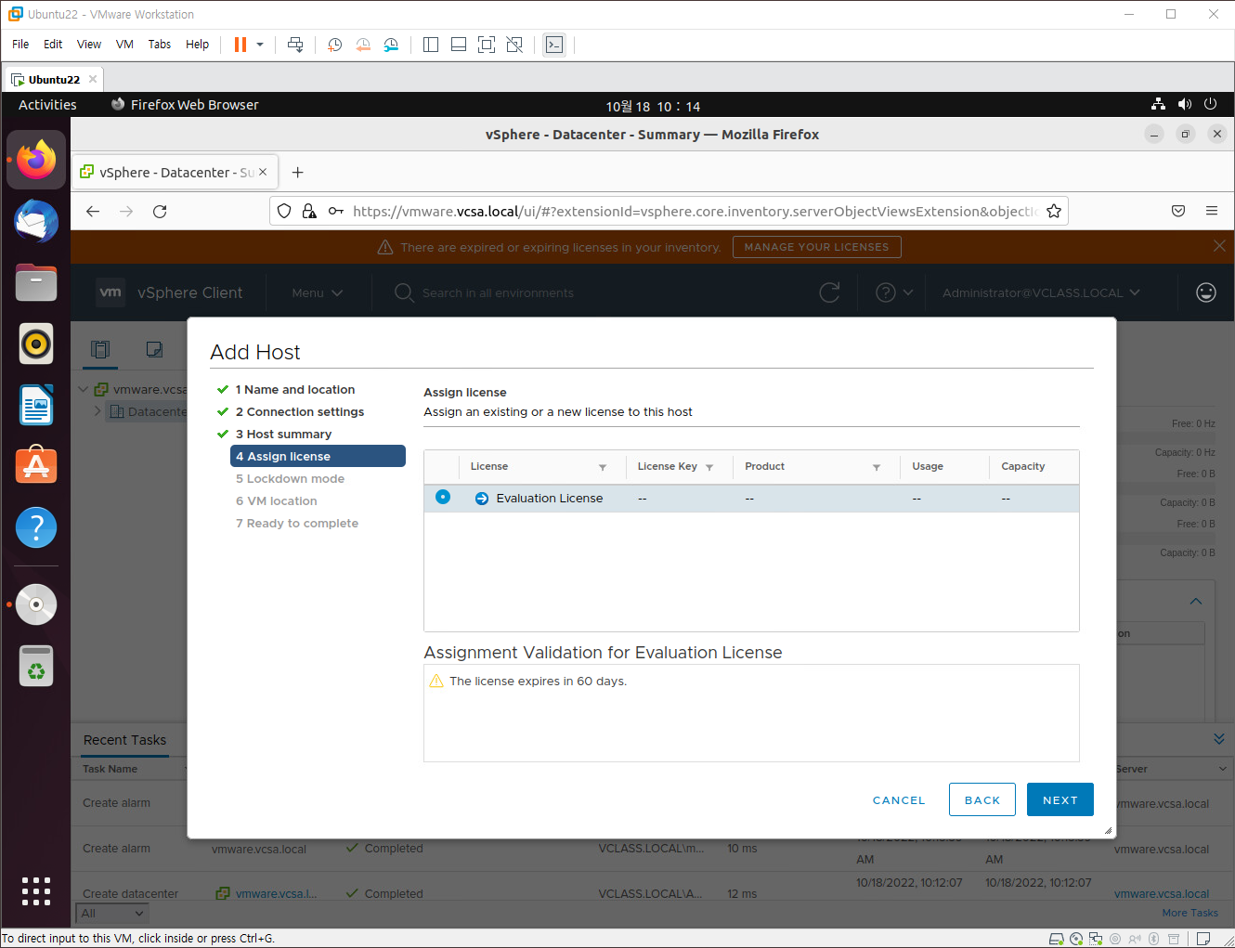
Task: Go to step 2 Connection settings
Action: click(x=299, y=412)
